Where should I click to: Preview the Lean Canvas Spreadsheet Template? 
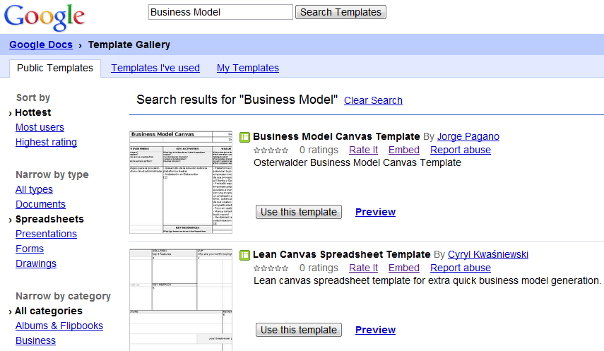[x=375, y=330]
